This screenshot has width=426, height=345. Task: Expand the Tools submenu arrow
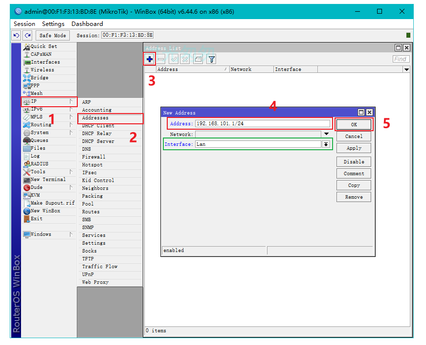[71, 172]
